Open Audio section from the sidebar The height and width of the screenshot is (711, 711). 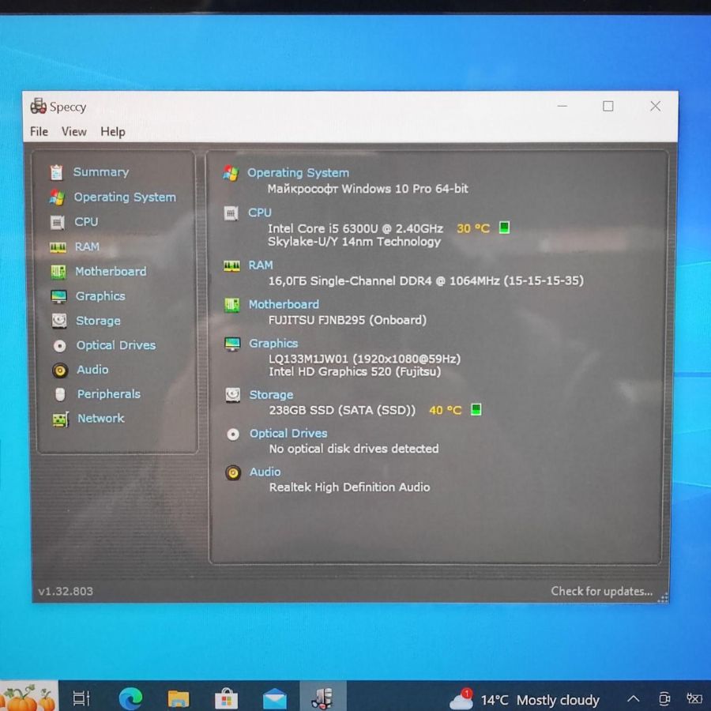[92, 370]
